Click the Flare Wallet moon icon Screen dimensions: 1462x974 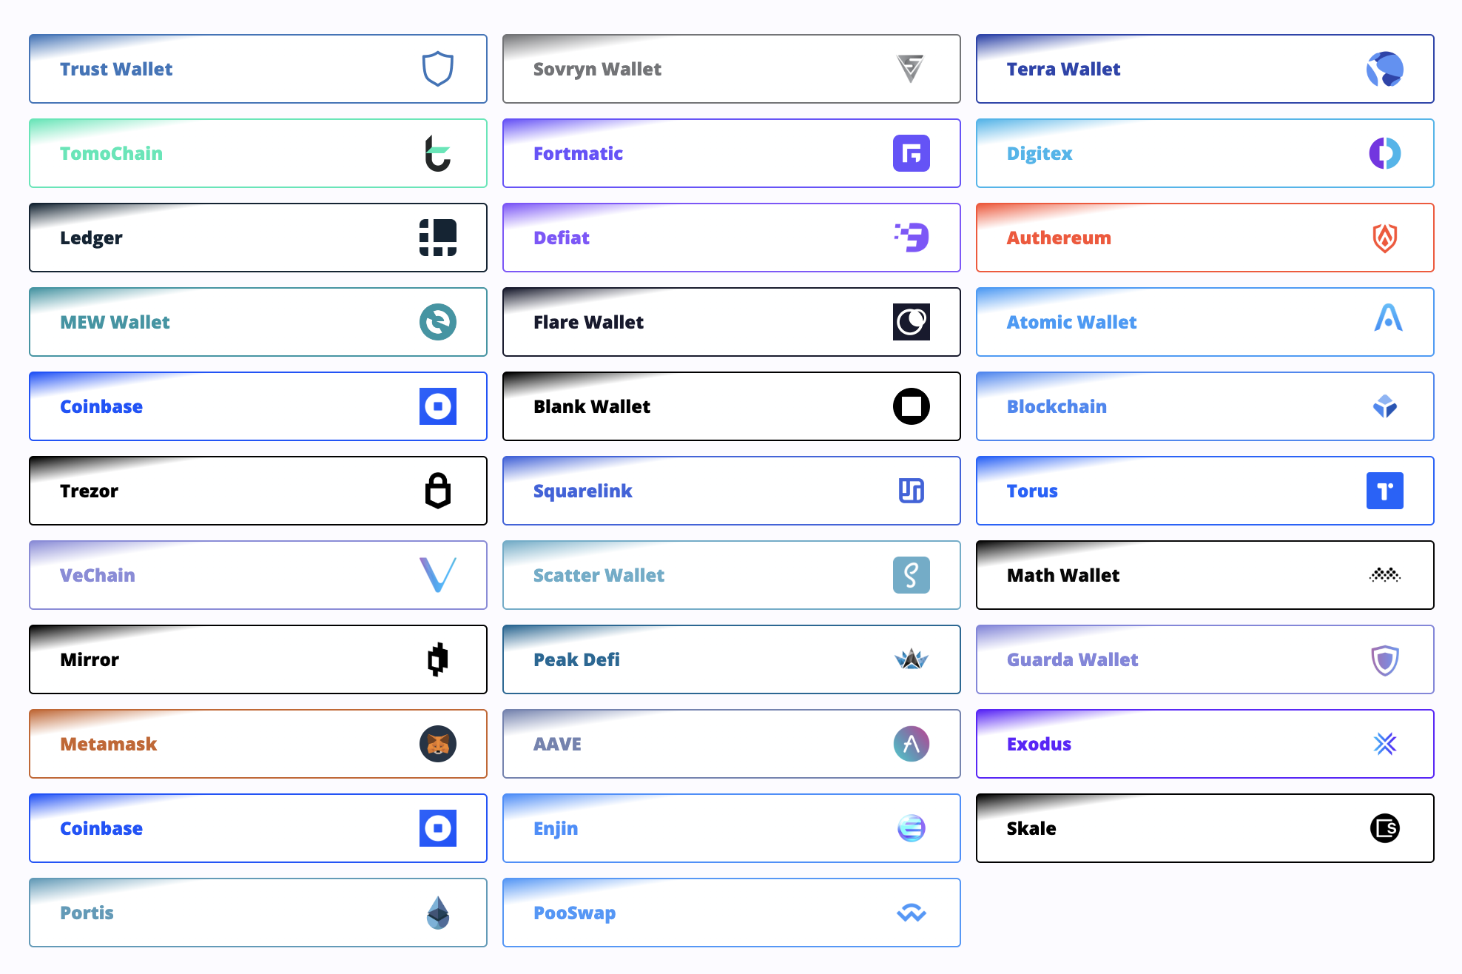tap(910, 320)
